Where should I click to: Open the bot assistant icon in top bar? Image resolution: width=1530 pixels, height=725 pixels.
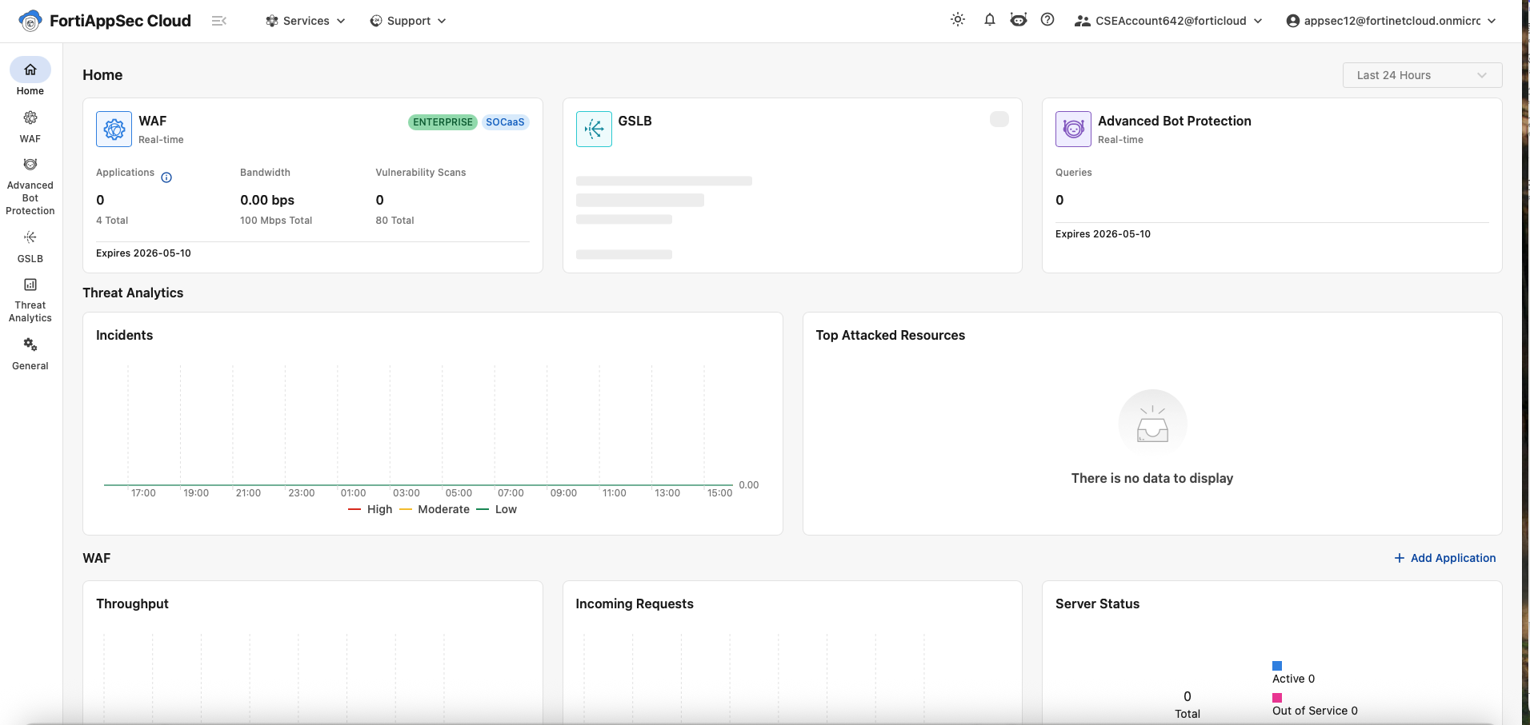coord(1019,20)
